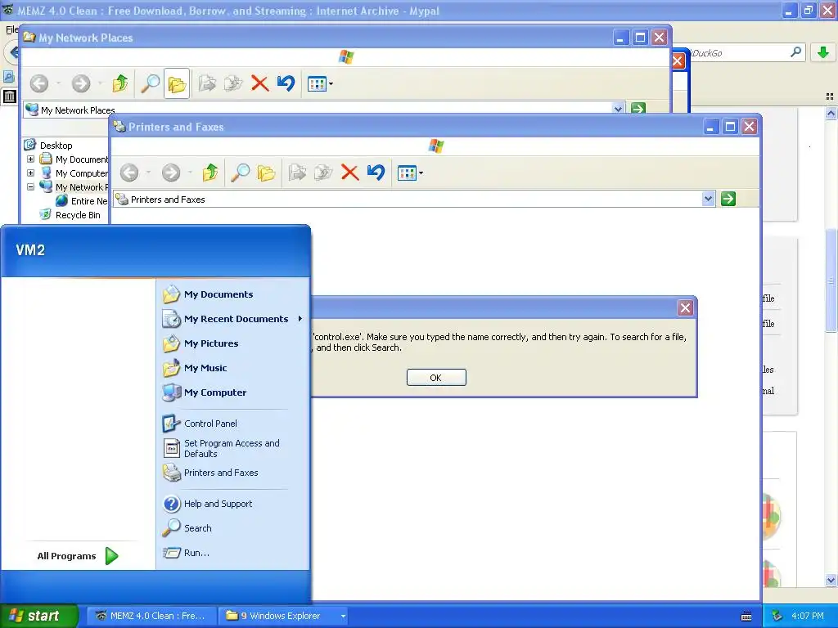Viewport: 838px width, 628px height.
Task: Expand My Network Places address dropdown arrow
Action: pos(619,109)
